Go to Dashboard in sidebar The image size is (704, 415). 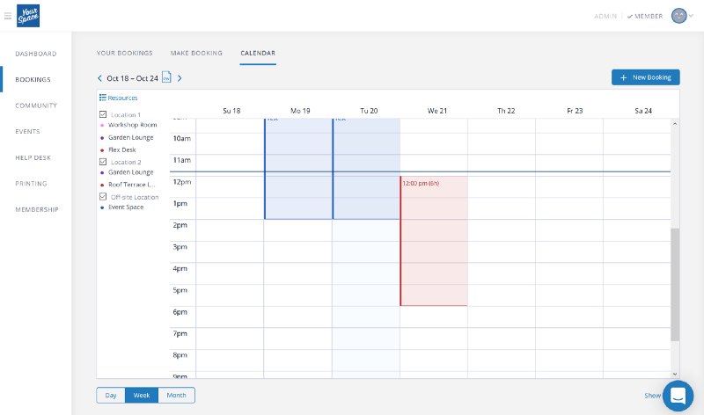click(x=36, y=54)
